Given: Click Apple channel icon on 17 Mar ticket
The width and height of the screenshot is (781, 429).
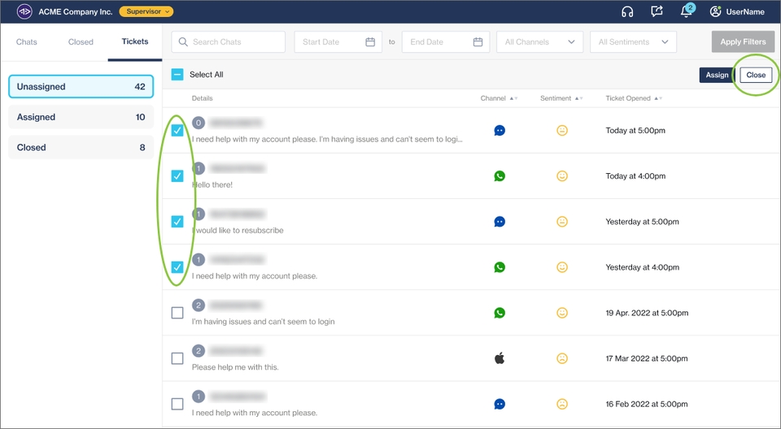Looking at the screenshot, I should pyautogui.click(x=500, y=358).
